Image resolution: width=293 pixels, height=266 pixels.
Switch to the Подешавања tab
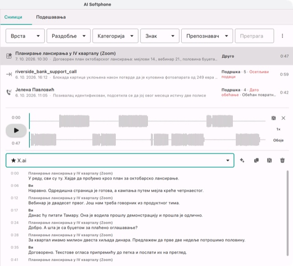pos(51,17)
